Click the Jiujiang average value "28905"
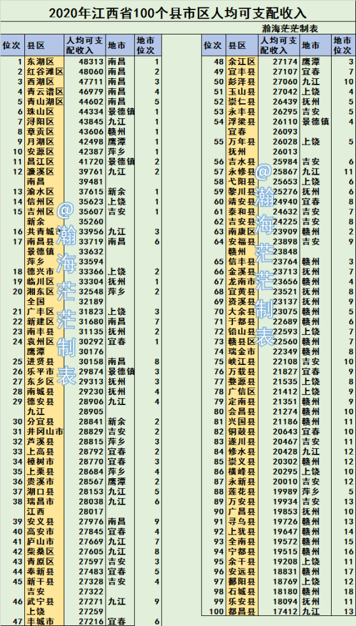The image size is (356, 626). [91, 411]
